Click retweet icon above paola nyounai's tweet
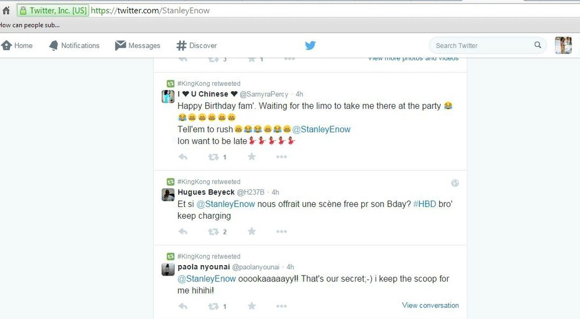 click(170, 256)
